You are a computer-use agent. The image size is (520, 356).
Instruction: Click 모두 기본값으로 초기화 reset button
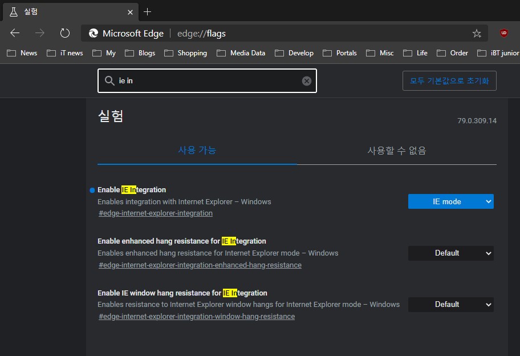pos(449,80)
